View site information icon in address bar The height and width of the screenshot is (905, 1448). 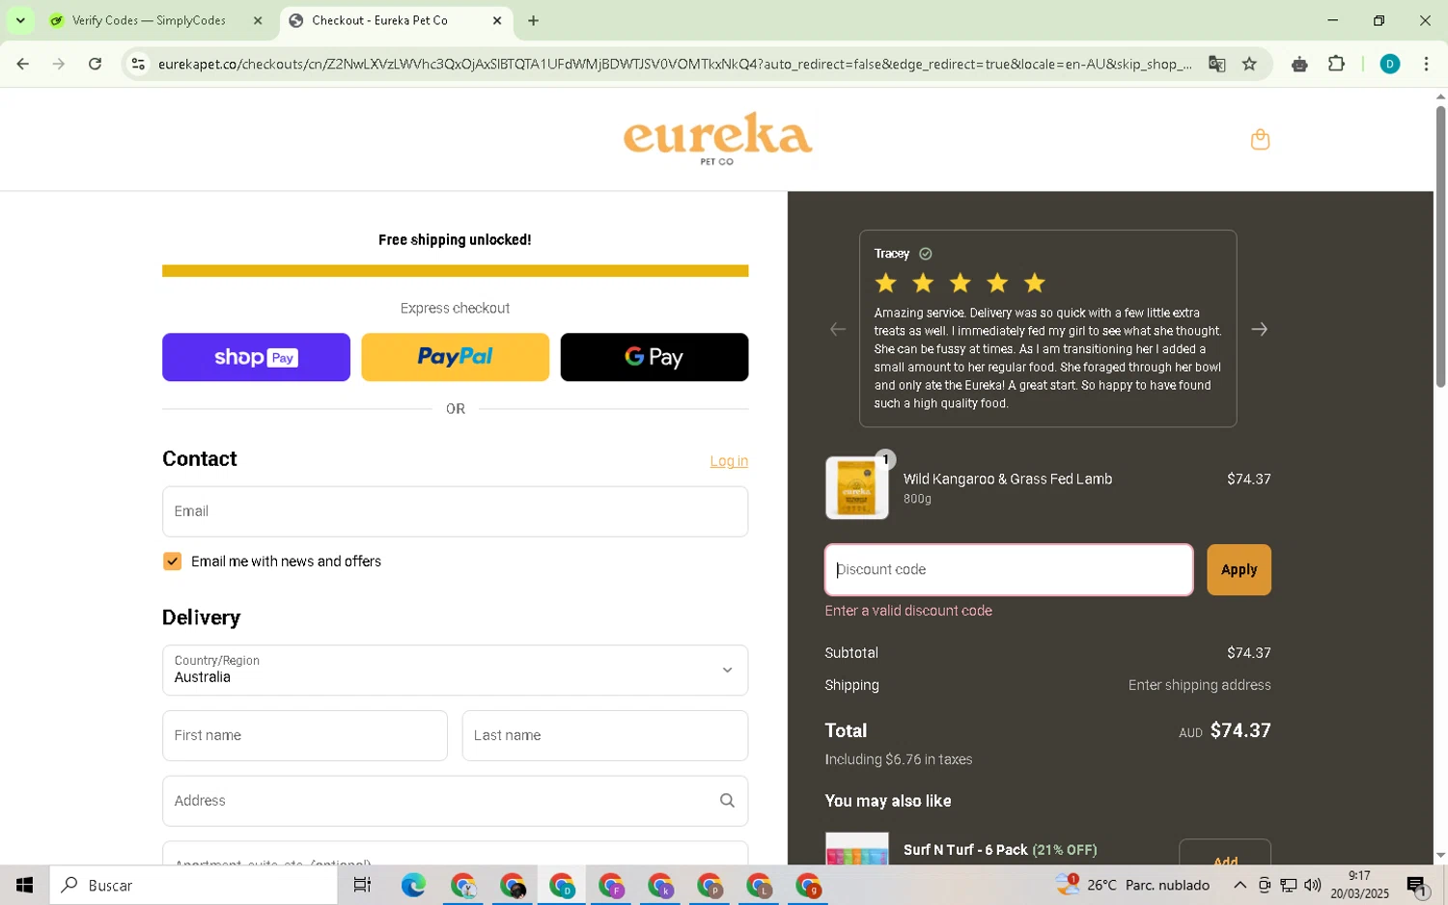coord(138,64)
